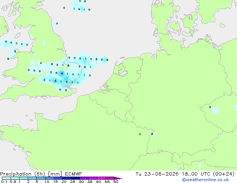Click the '15' legend scale label
Screen dimensions: 237x183
click(55, 182)
